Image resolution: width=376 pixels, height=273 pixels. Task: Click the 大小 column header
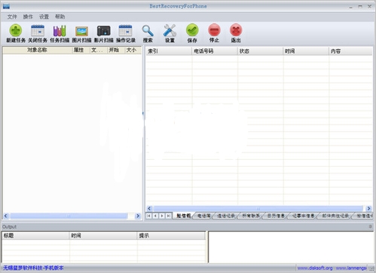133,50
